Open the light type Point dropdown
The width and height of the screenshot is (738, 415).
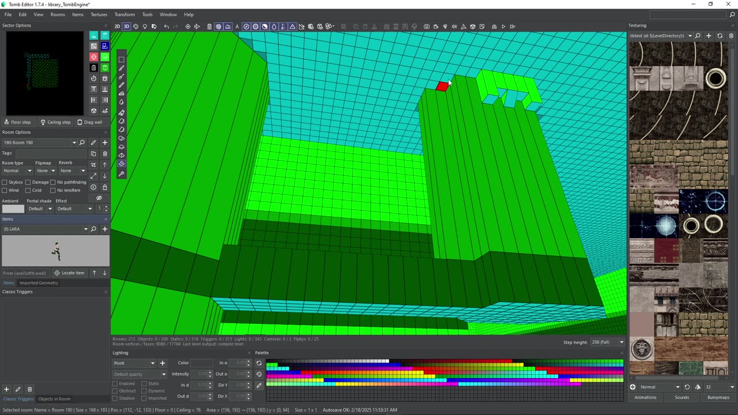[x=134, y=363]
